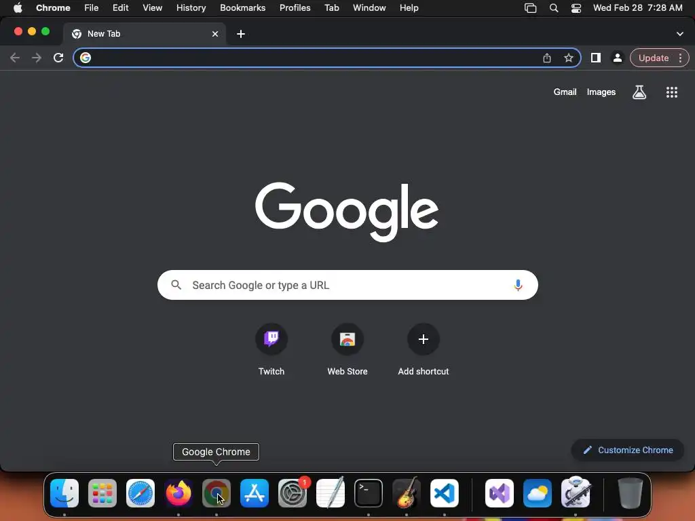Open the Chrome three-dot menu
Image resolution: width=695 pixels, height=521 pixels.
pos(680,58)
